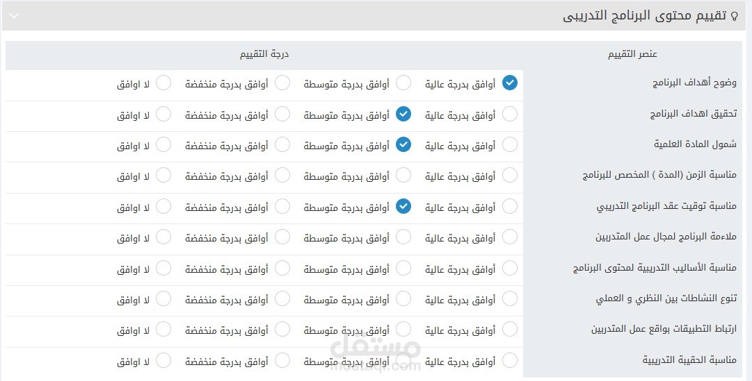Choose لا اوافق for ارتباط التطبيقات بواقع عمل المتدربين
This screenshot has height=381, width=752.
point(163,330)
